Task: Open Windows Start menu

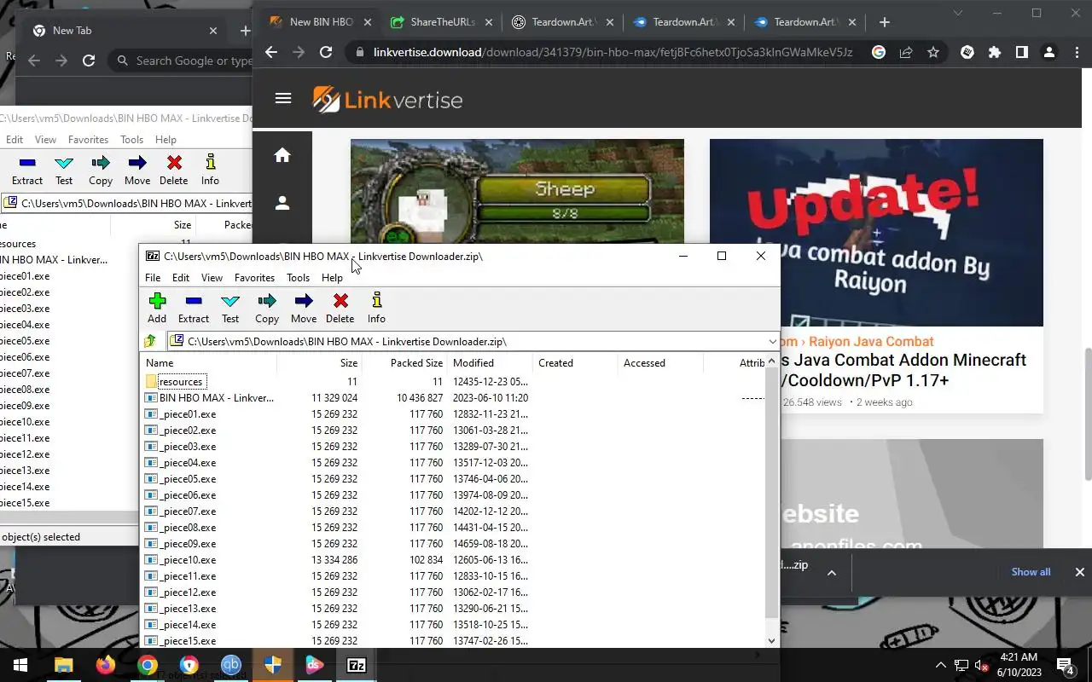Action: 20,665
